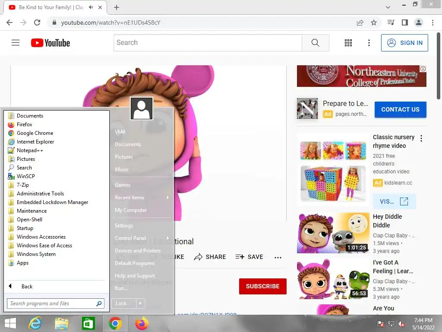442x332 pixels.
Task: Share this page icon in address bar
Action: tap(360, 22)
